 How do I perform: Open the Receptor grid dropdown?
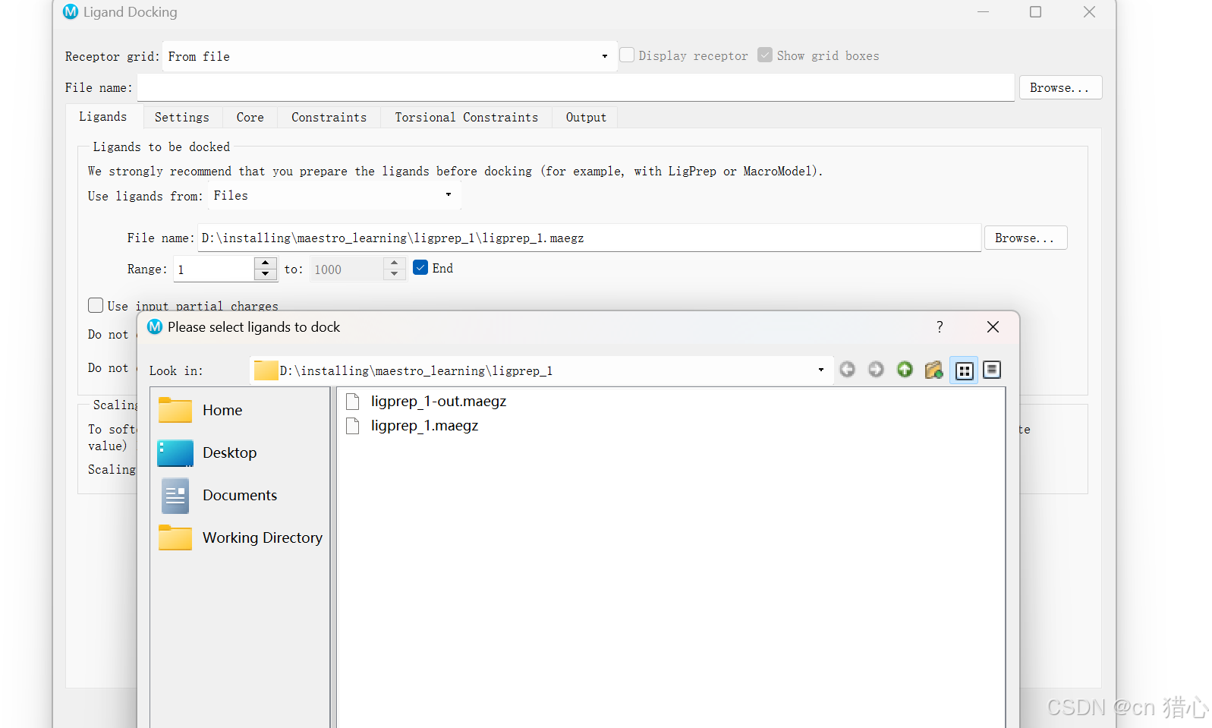pyautogui.click(x=390, y=56)
